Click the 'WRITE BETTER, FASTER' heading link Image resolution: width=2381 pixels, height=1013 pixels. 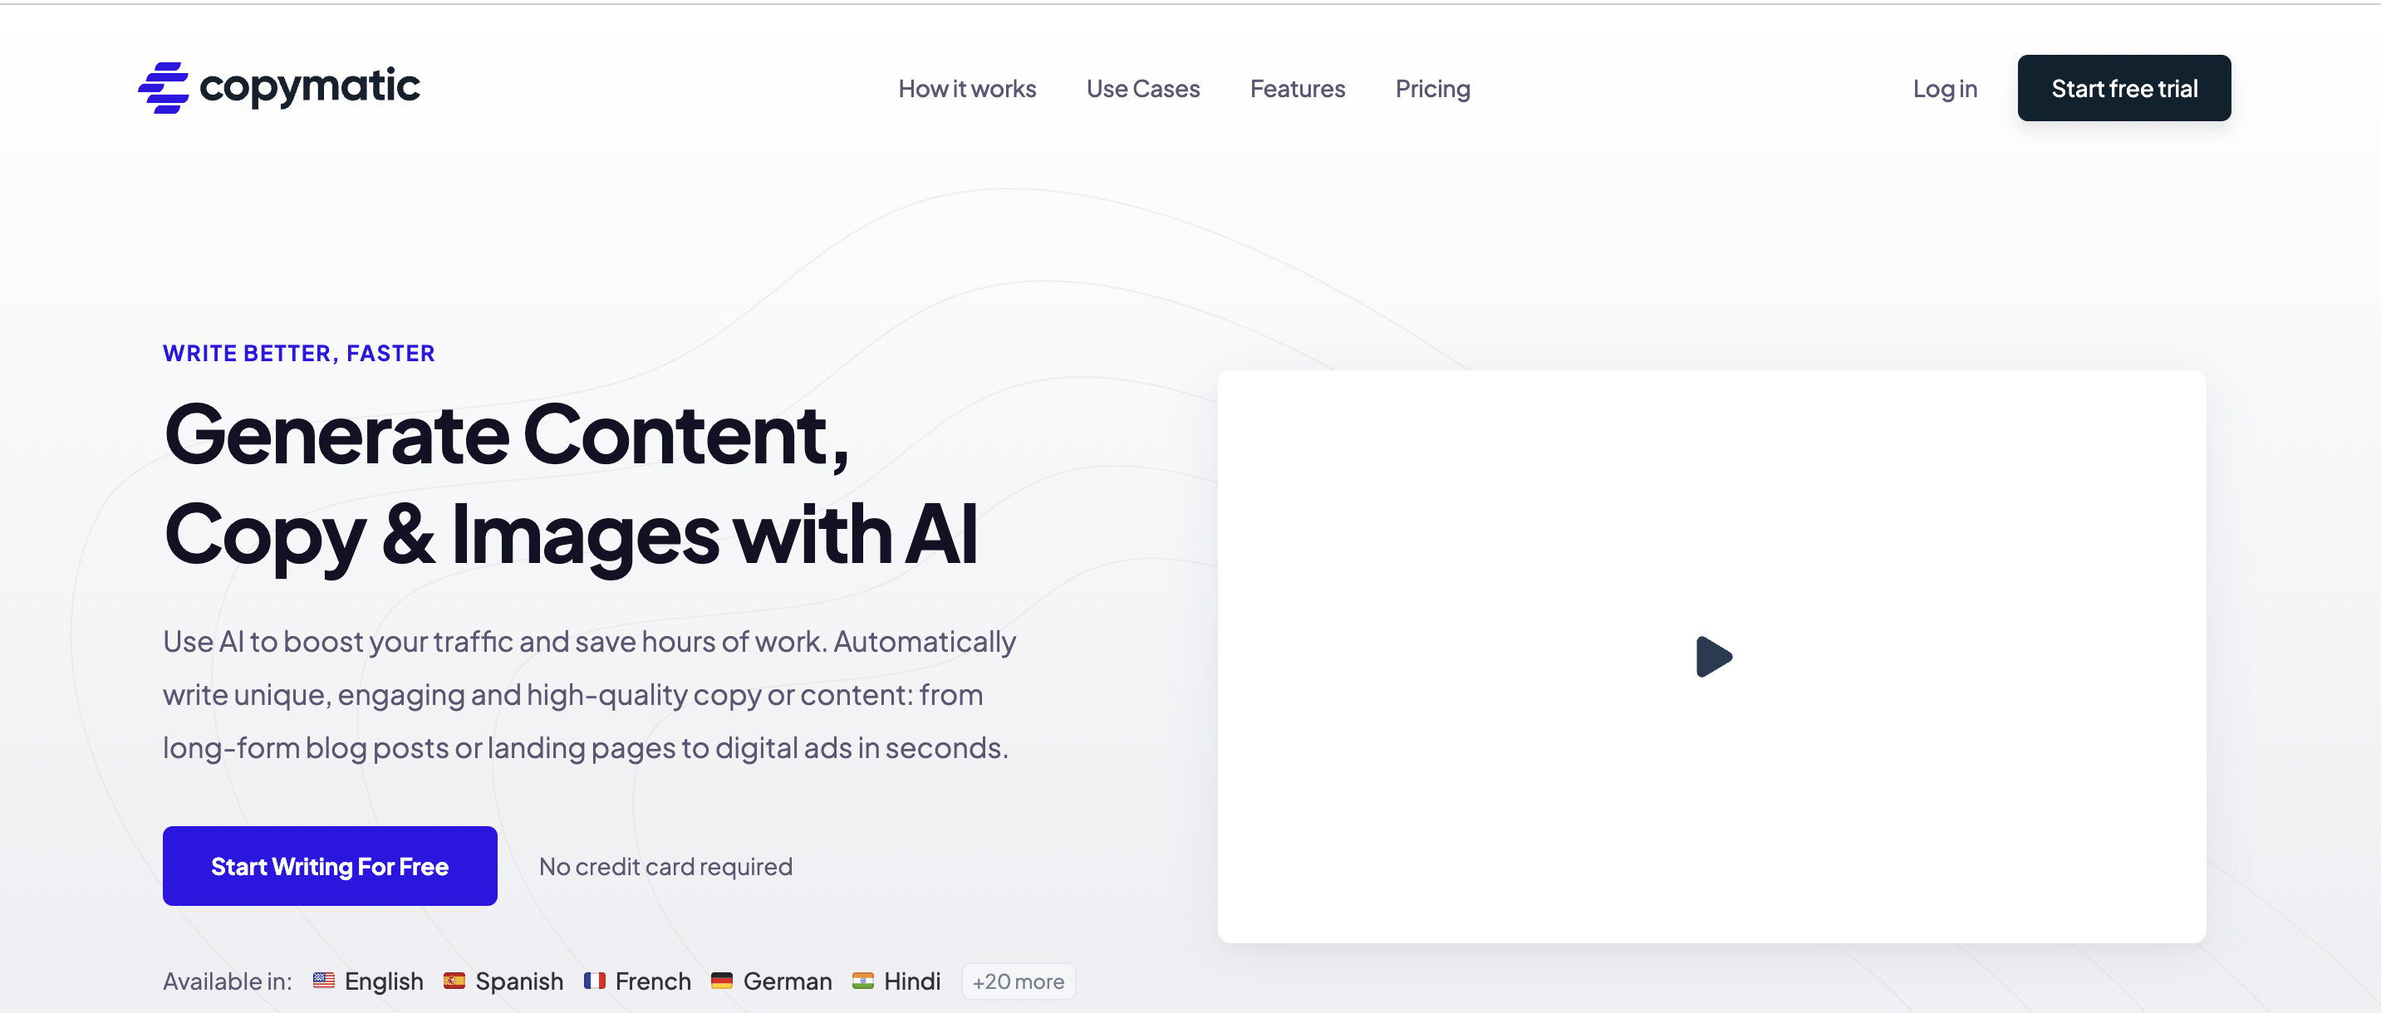(x=301, y=352)
